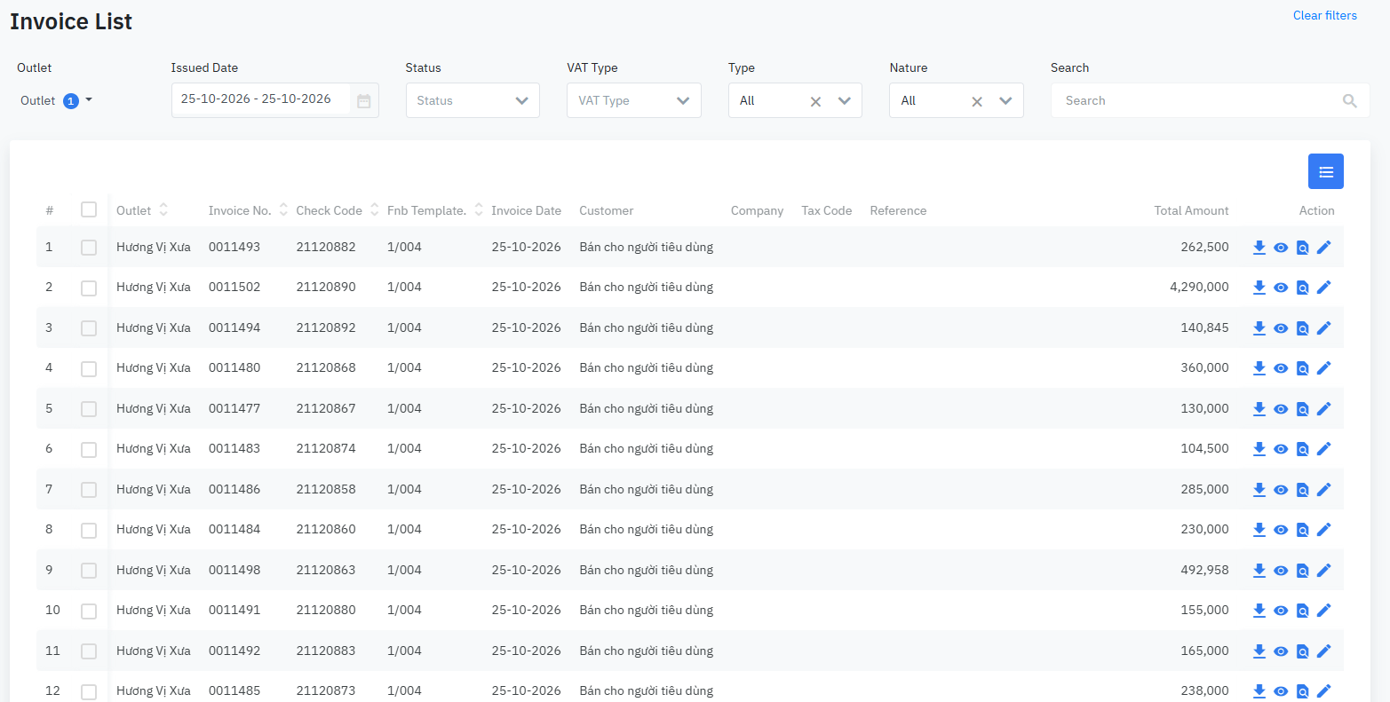Select checkbox for invoice 0011486 row
The image size is (1390, 702).
pyautogui.click(x=89, y=490)
